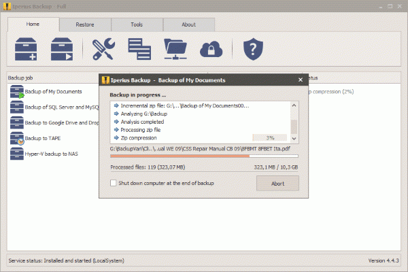This screenshot has width=408, height=272.
Task: Abort the running backup
Action: (x=277, y=183)
